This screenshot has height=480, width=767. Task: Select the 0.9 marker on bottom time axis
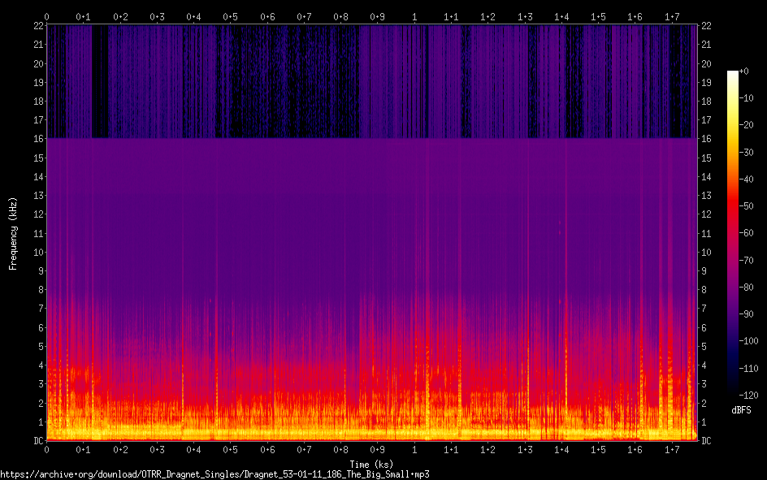click(377, 450)
